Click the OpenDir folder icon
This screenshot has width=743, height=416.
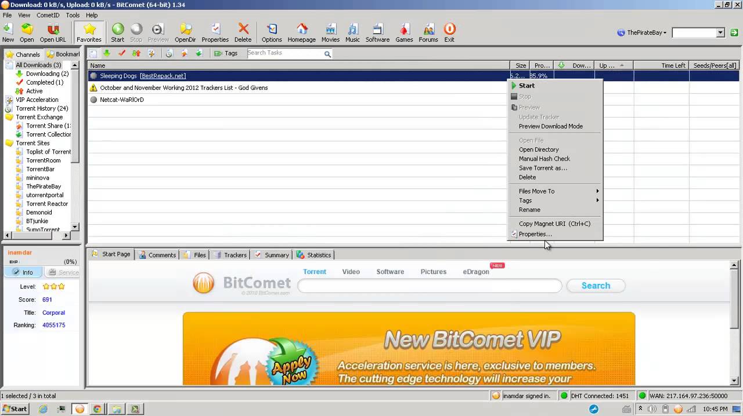185,32
